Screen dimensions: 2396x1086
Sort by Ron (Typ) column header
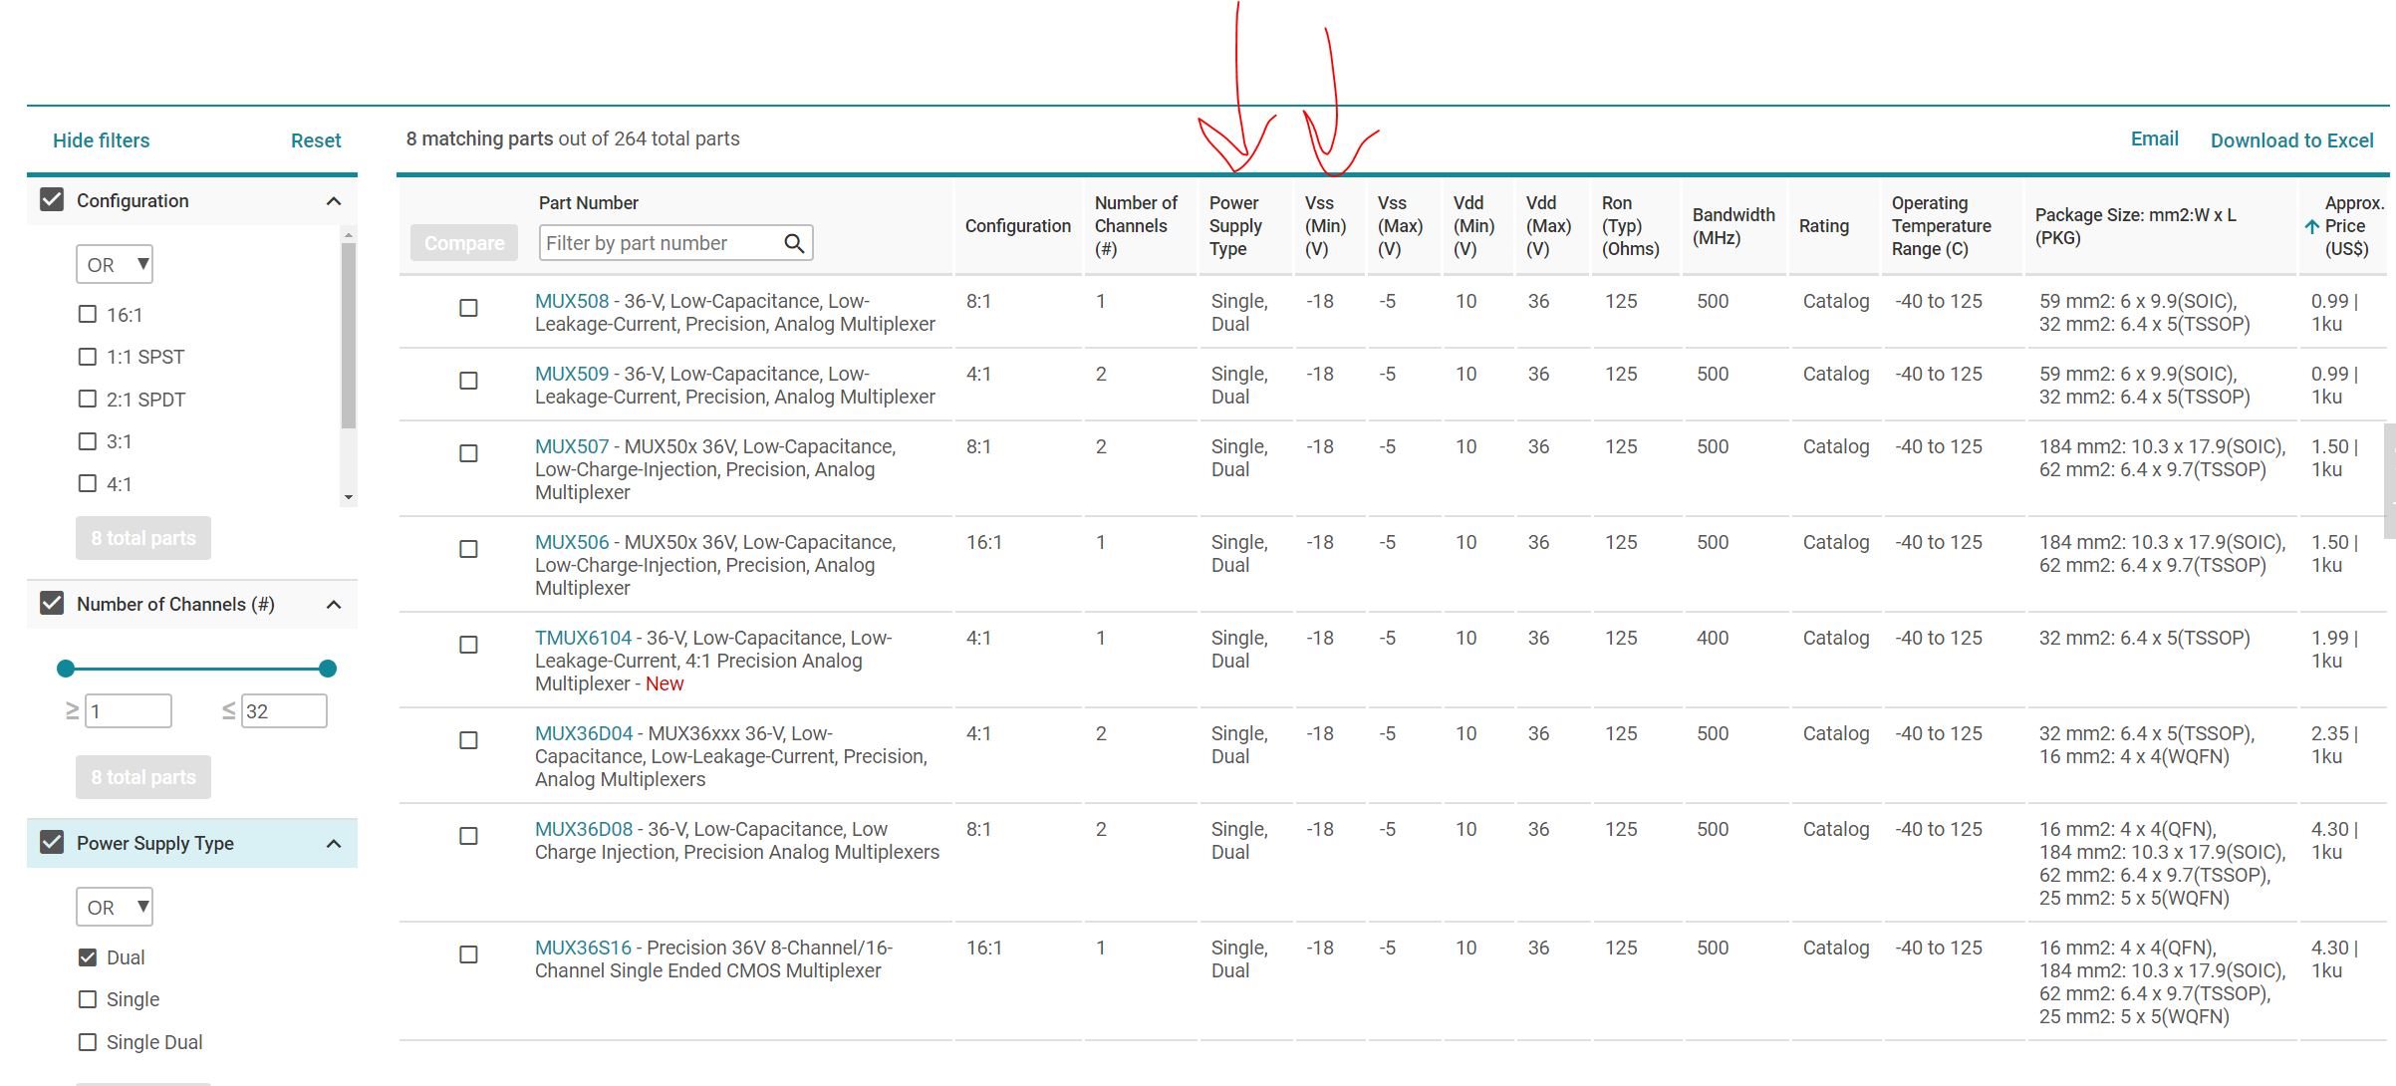(x=1630, y=226)
